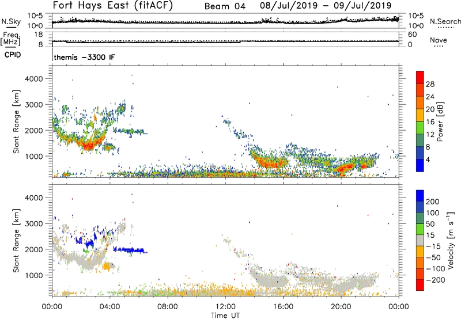Click the 'Velocity [m s⁻¹]' colorbar label
The image size is (461, 319).
[x=451, y=240]
